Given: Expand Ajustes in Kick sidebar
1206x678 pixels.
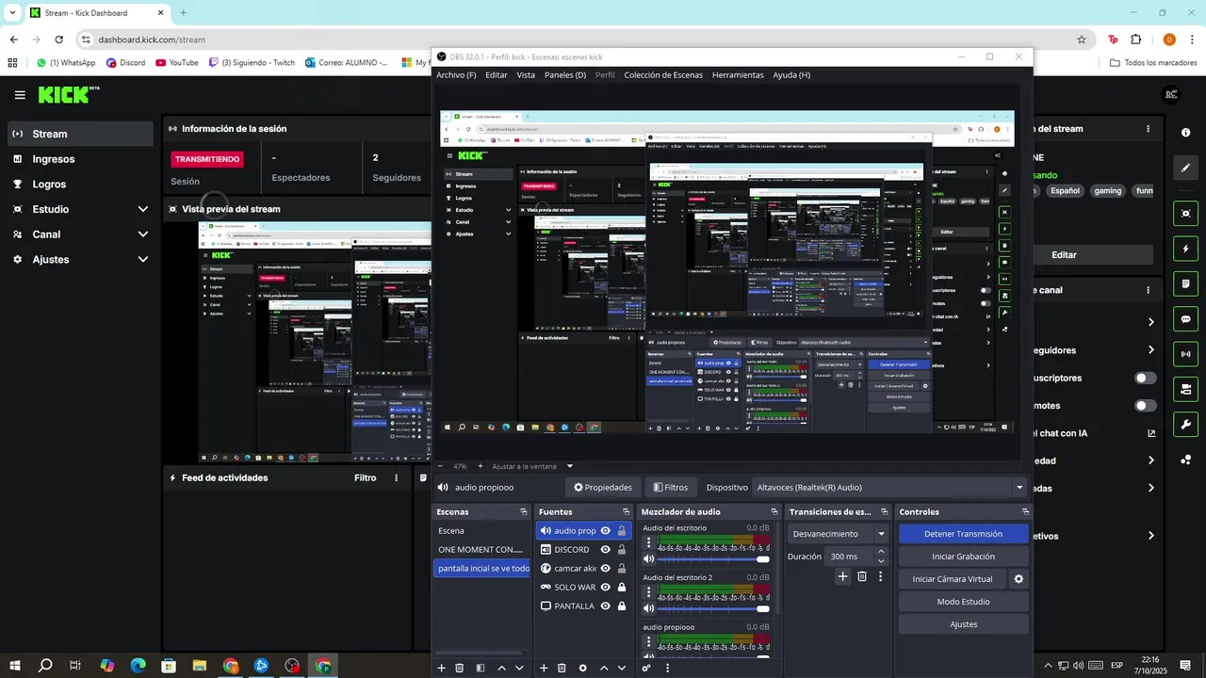Looking at the screenshot, I should (x=143, y=259).
